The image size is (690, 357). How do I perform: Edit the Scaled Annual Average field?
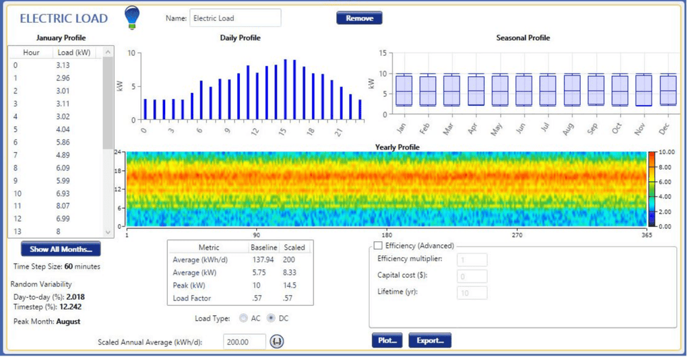click(245, 342)
